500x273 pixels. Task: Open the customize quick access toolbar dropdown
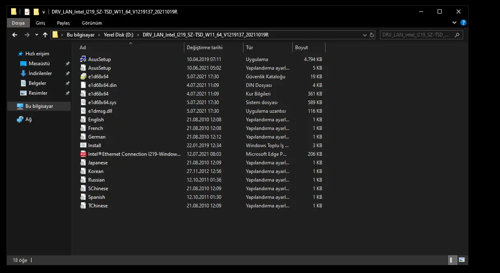click(44, 12)
